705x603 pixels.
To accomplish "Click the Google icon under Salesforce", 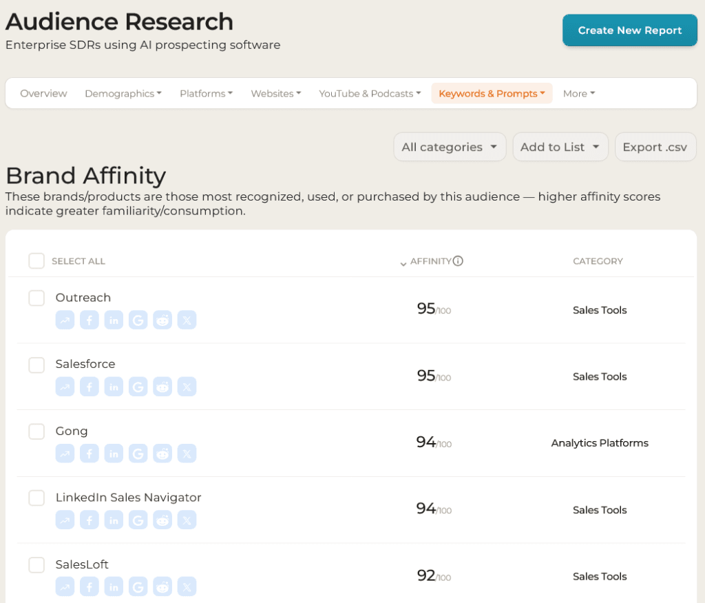I will tap(138, 387).
